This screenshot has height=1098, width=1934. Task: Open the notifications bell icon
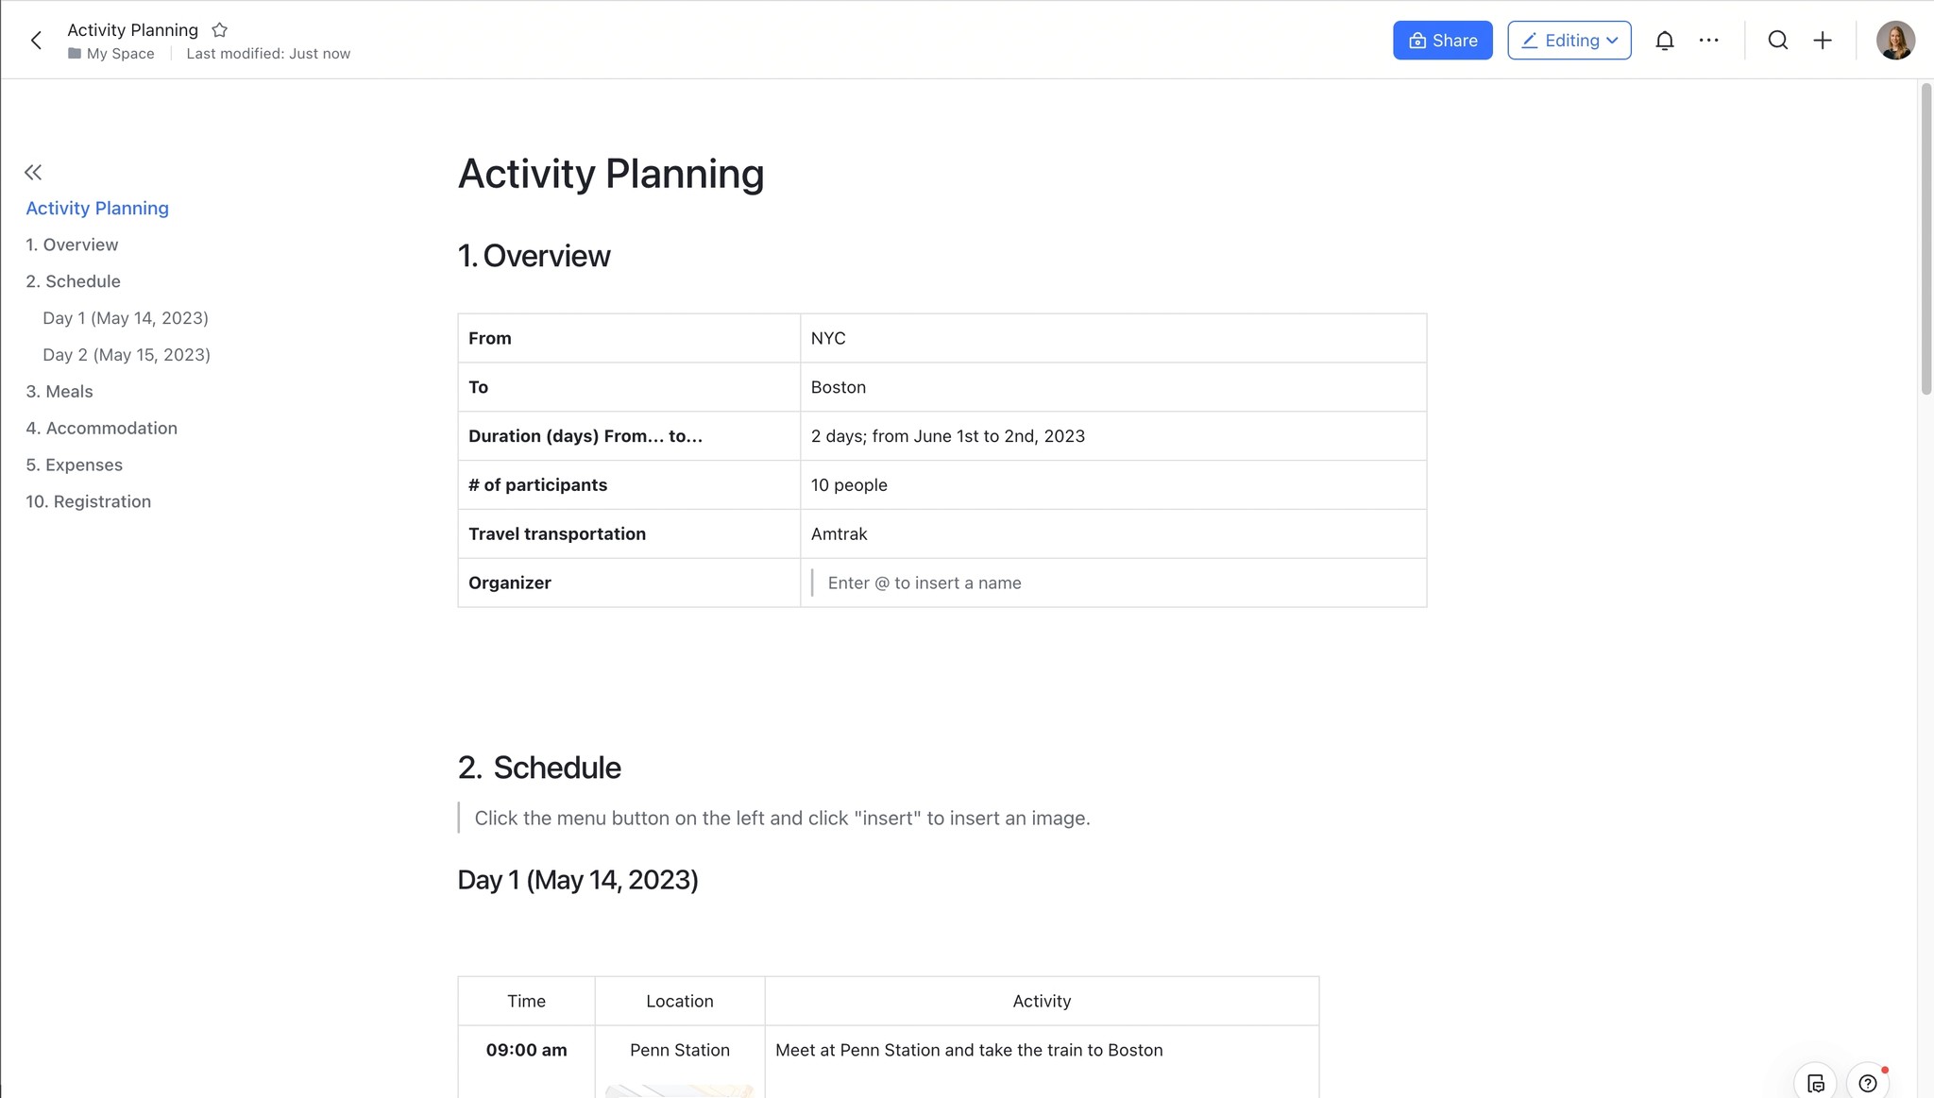(1664, 40)
